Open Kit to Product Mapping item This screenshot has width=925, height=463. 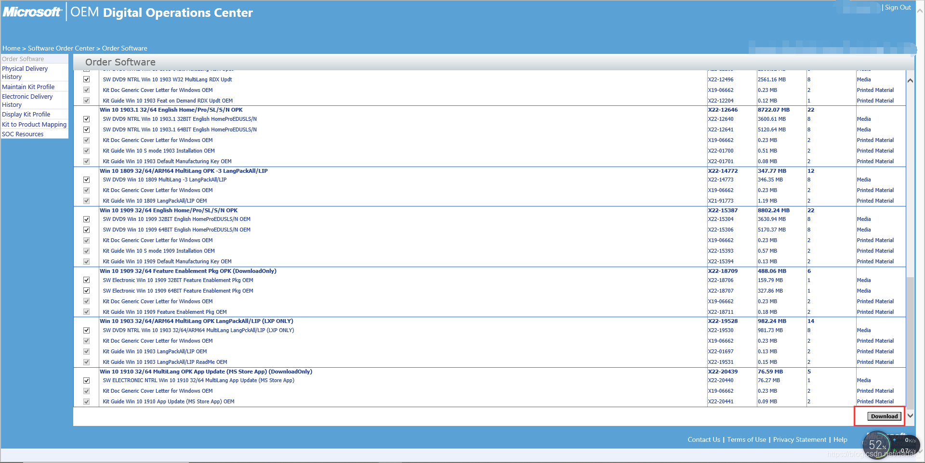(x=34, y=124)
